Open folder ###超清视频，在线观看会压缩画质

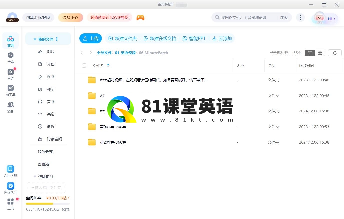pyautogui.click(x=154, y=80)
